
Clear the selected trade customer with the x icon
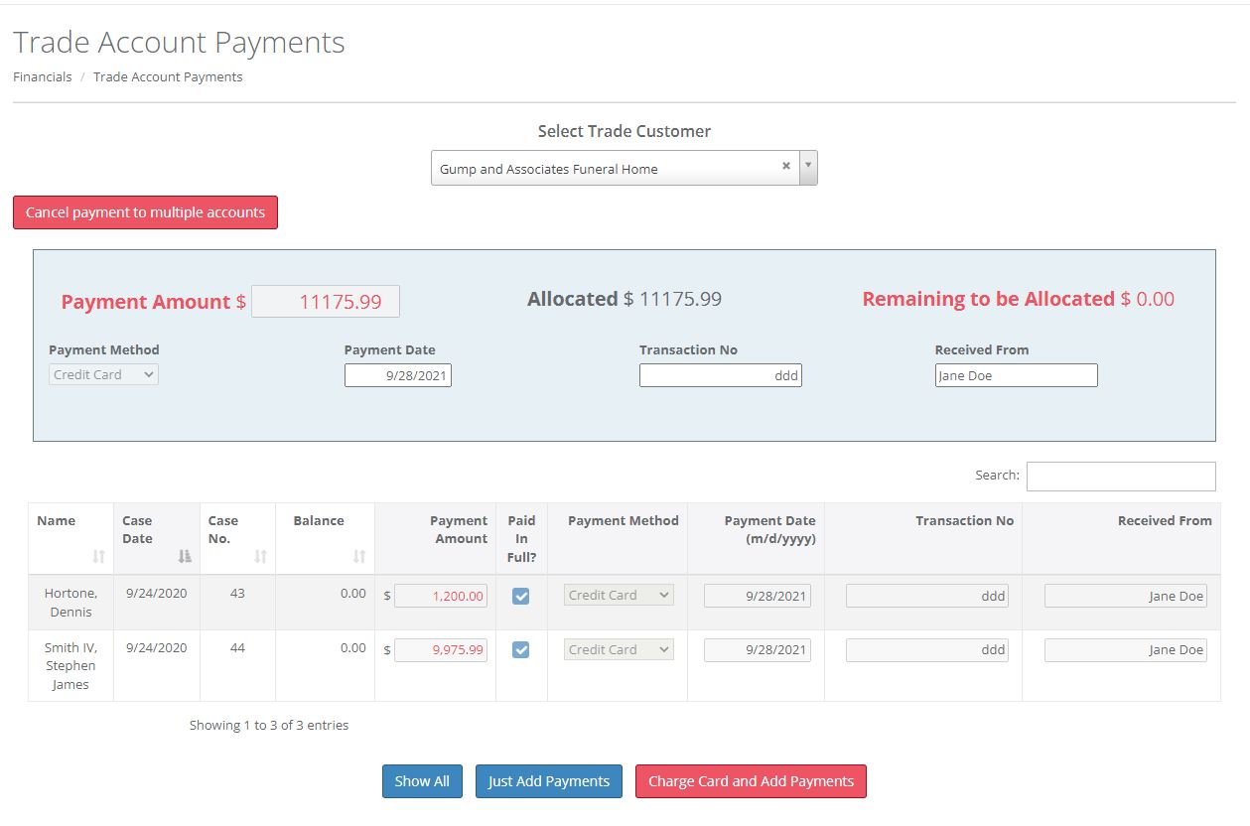(785, 167)
